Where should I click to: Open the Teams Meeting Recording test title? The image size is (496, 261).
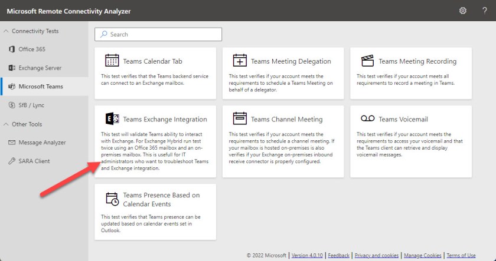coord(417,61)
